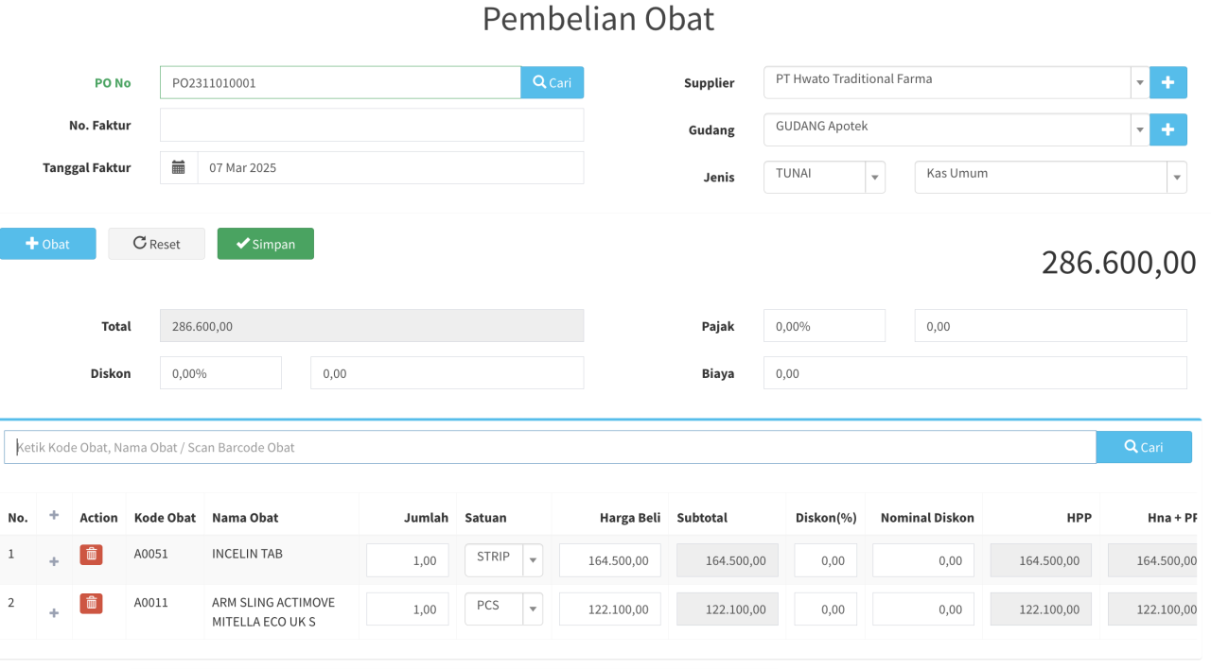Click the plus icon beside Gudang dropdown
1211x669 pixels.
pos(1167,129)
